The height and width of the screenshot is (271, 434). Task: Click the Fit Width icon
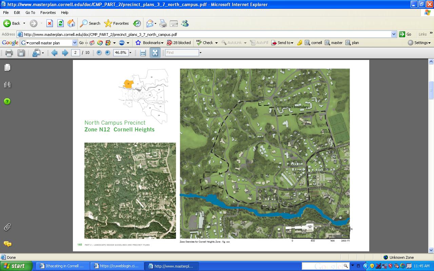click(143, 53)
